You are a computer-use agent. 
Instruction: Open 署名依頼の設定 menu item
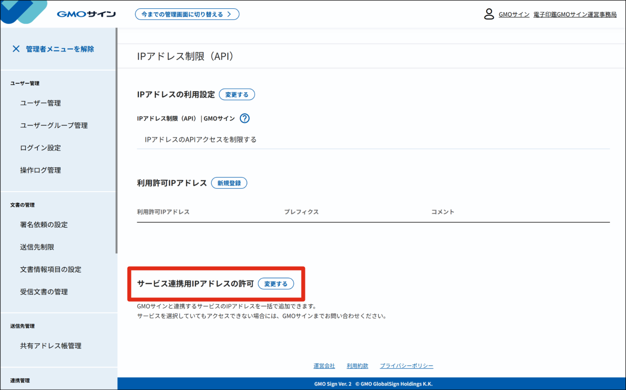tap(44, 225)
